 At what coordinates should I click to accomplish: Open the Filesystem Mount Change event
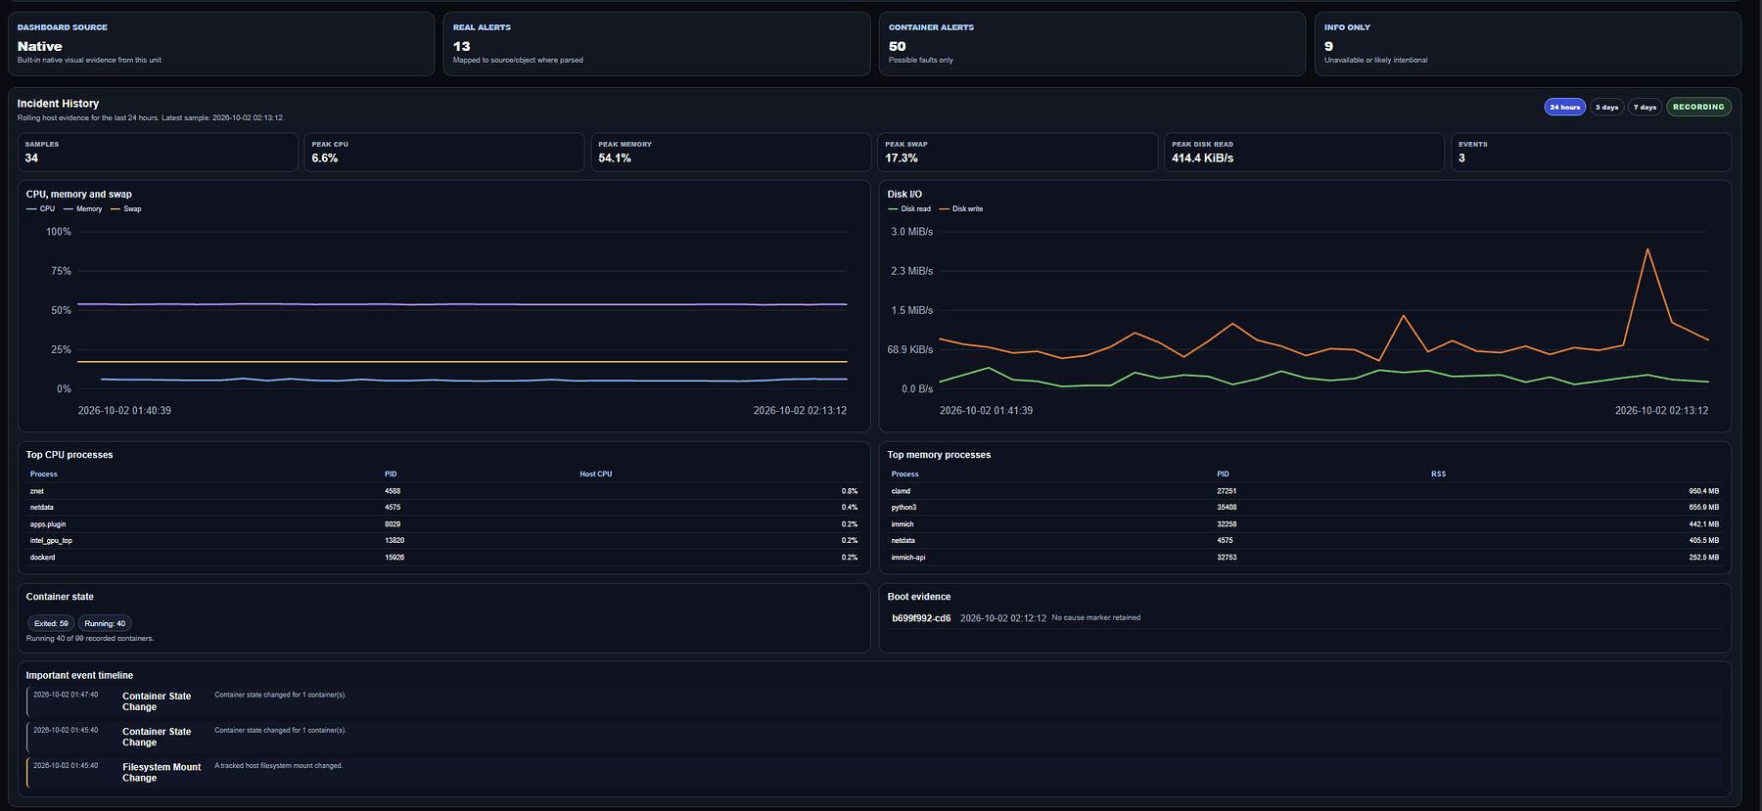874,772
